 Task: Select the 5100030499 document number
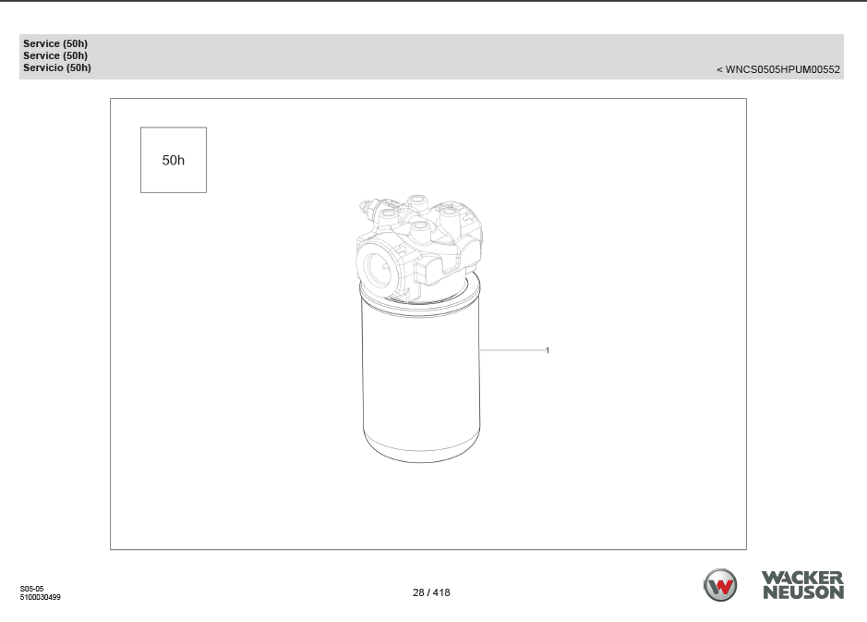point(41,597)
